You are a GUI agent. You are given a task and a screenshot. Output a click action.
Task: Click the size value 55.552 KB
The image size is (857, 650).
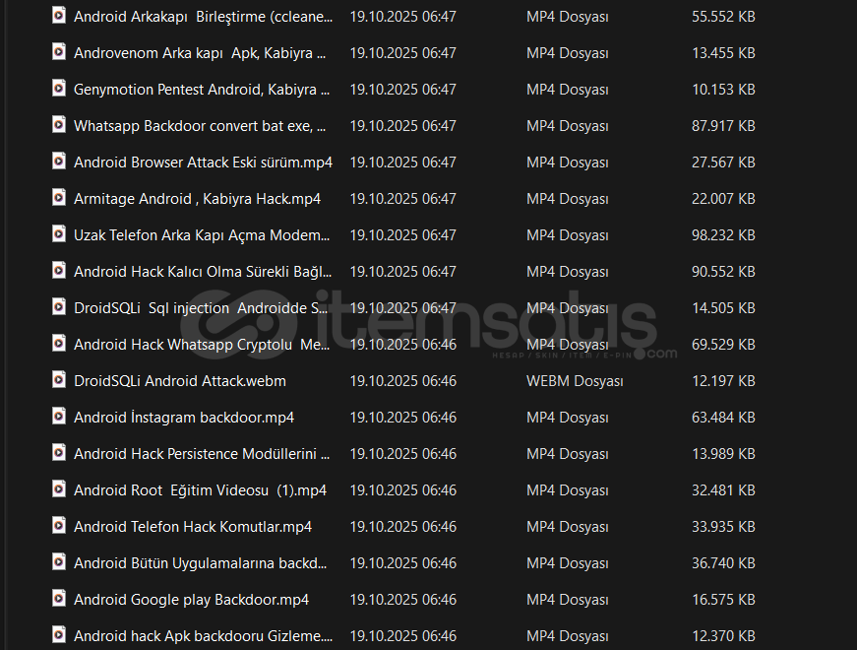pos(723,17)
